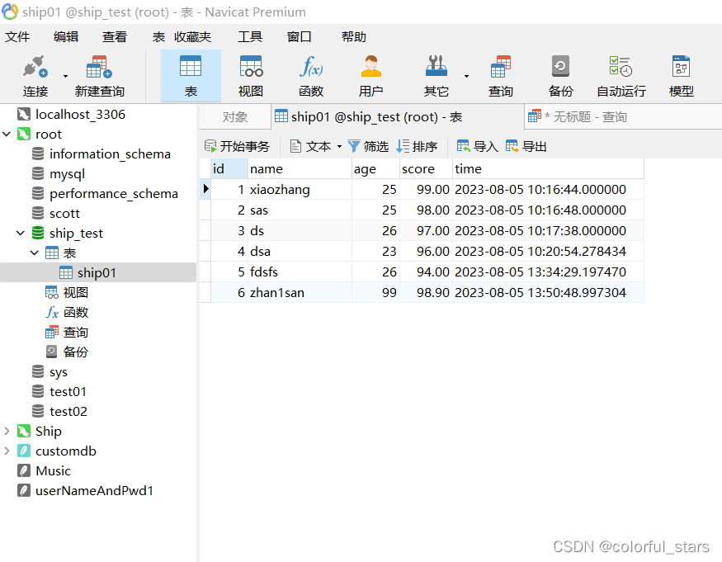Screen dimensions: 722x562
Task: Select the cell containing zhan1san
Action: [x=300, y=292]
